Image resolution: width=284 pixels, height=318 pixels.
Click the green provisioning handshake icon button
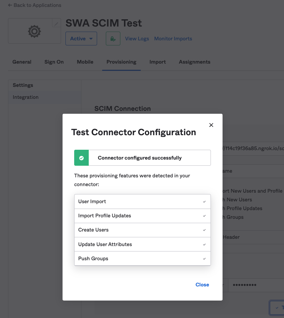coord(113,39)
